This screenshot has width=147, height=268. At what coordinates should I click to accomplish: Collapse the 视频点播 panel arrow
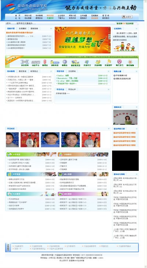click(x=136, y=71)
